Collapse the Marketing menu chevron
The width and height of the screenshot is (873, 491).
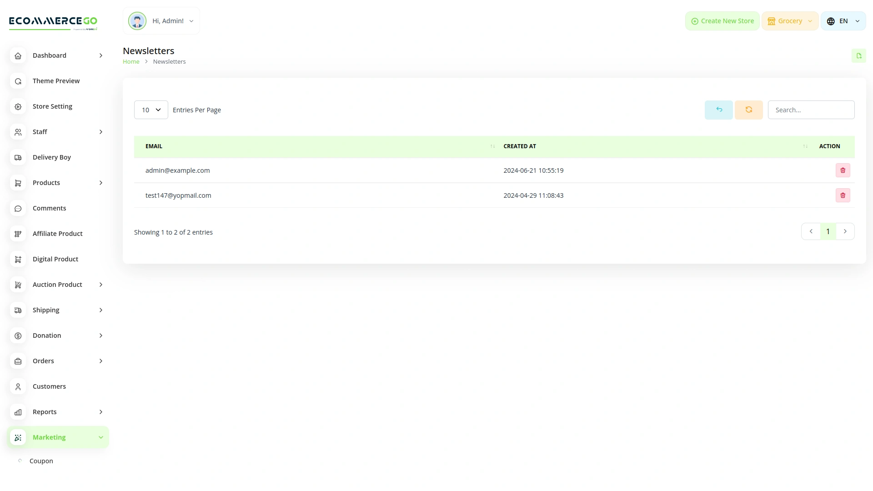tap(100, 437)
